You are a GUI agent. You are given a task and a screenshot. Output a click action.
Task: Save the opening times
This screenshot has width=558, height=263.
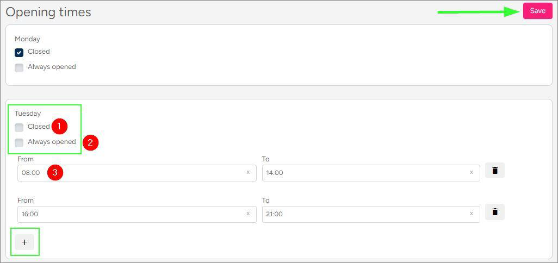[x=537, y=11]
